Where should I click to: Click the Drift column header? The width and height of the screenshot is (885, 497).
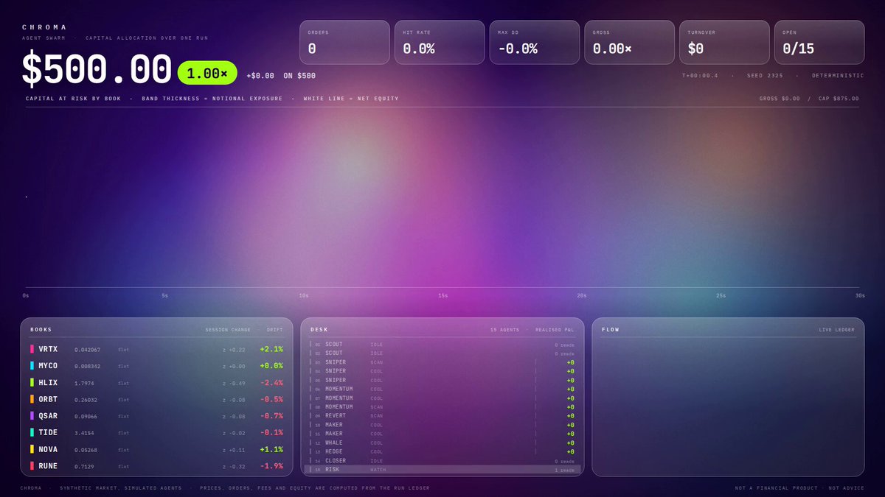[x=274, y=330]
